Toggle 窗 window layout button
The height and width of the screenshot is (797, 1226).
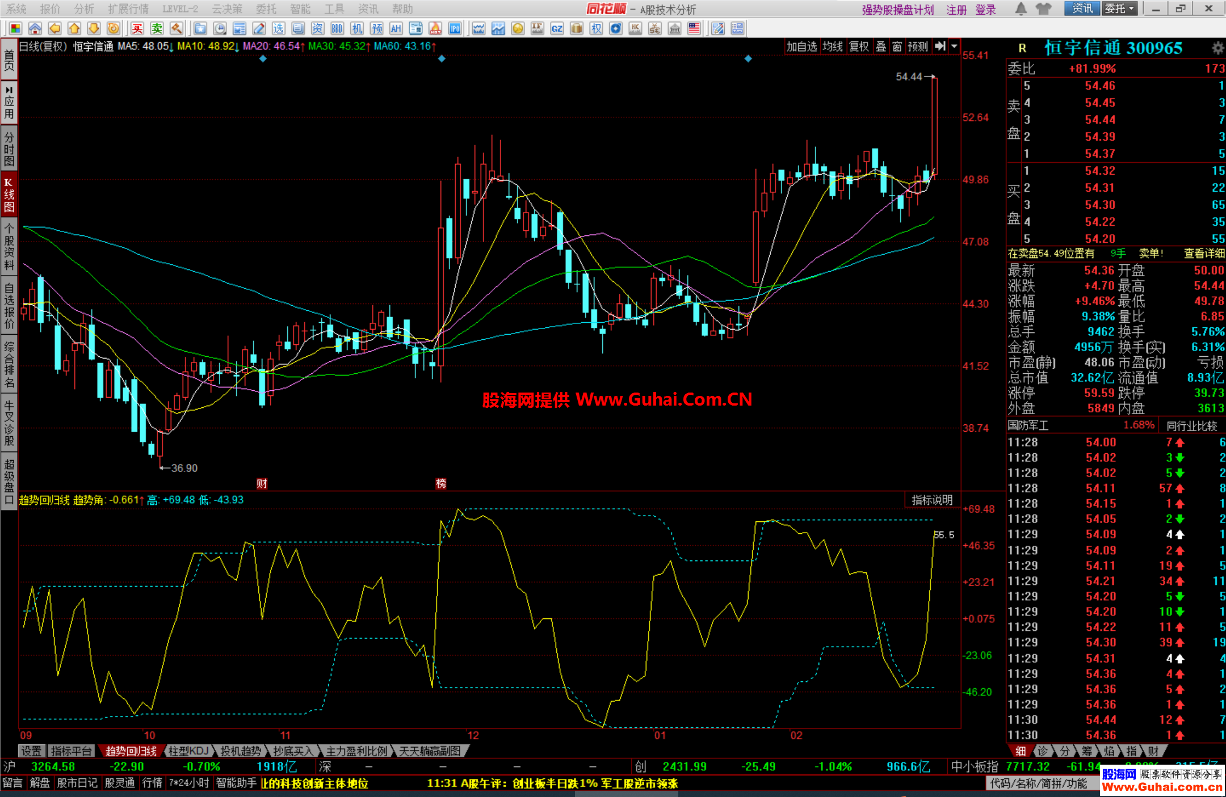(x=897, y=47)
